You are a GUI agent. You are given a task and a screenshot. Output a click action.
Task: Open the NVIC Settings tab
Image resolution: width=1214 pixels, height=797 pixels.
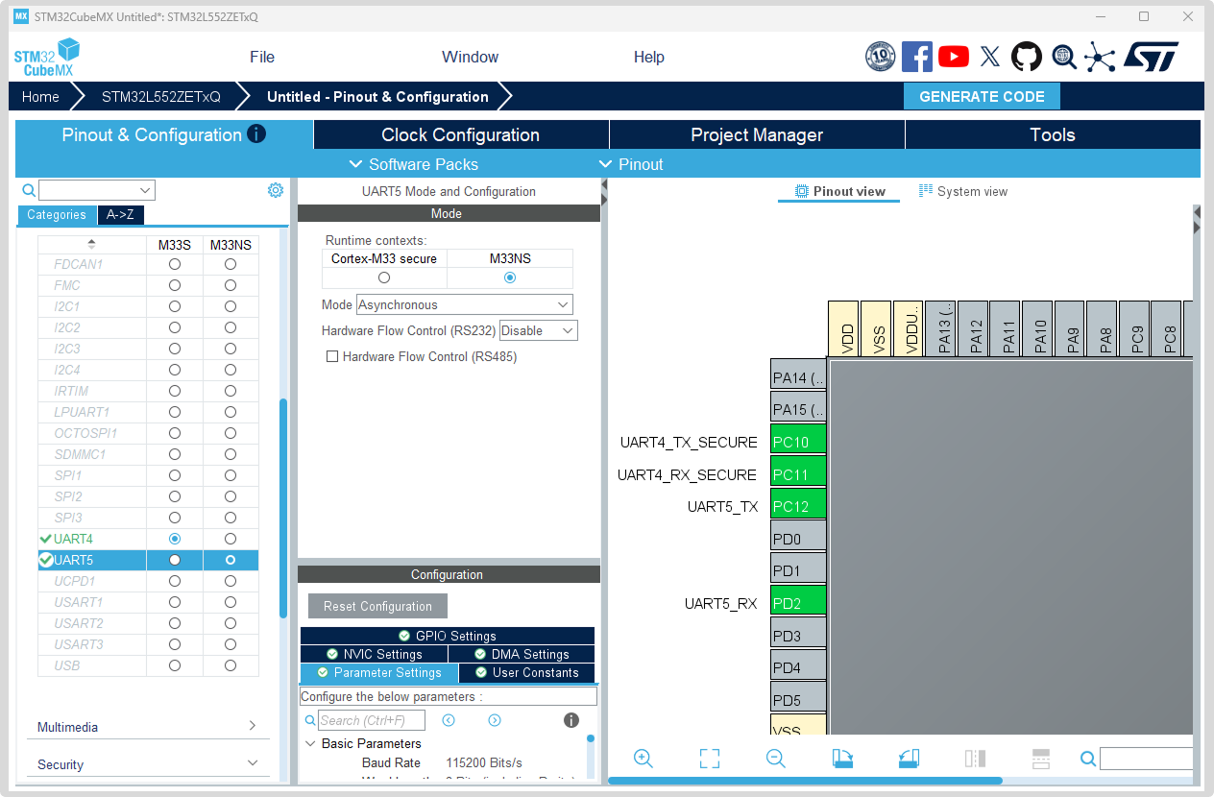[x=375, y=654]
